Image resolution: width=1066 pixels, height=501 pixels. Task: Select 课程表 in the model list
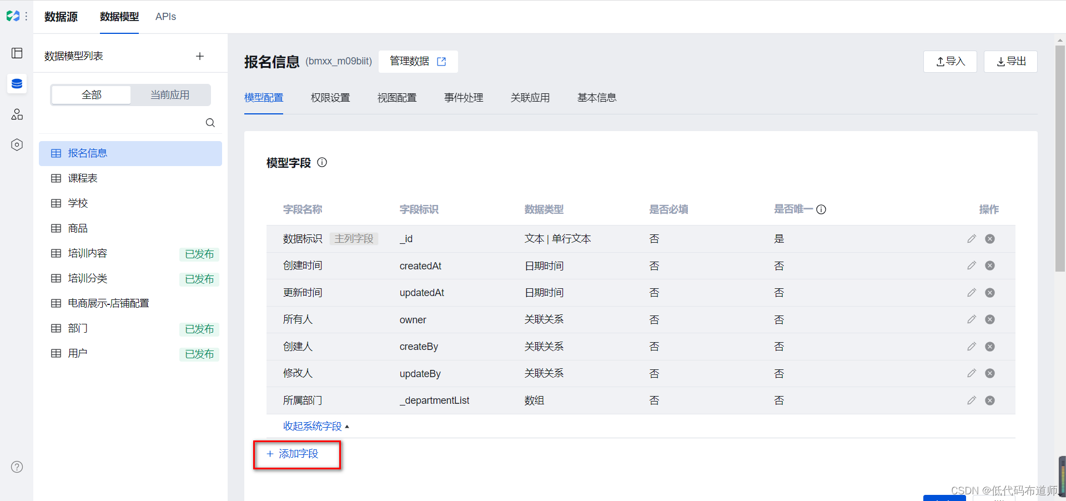pos(130,178)
